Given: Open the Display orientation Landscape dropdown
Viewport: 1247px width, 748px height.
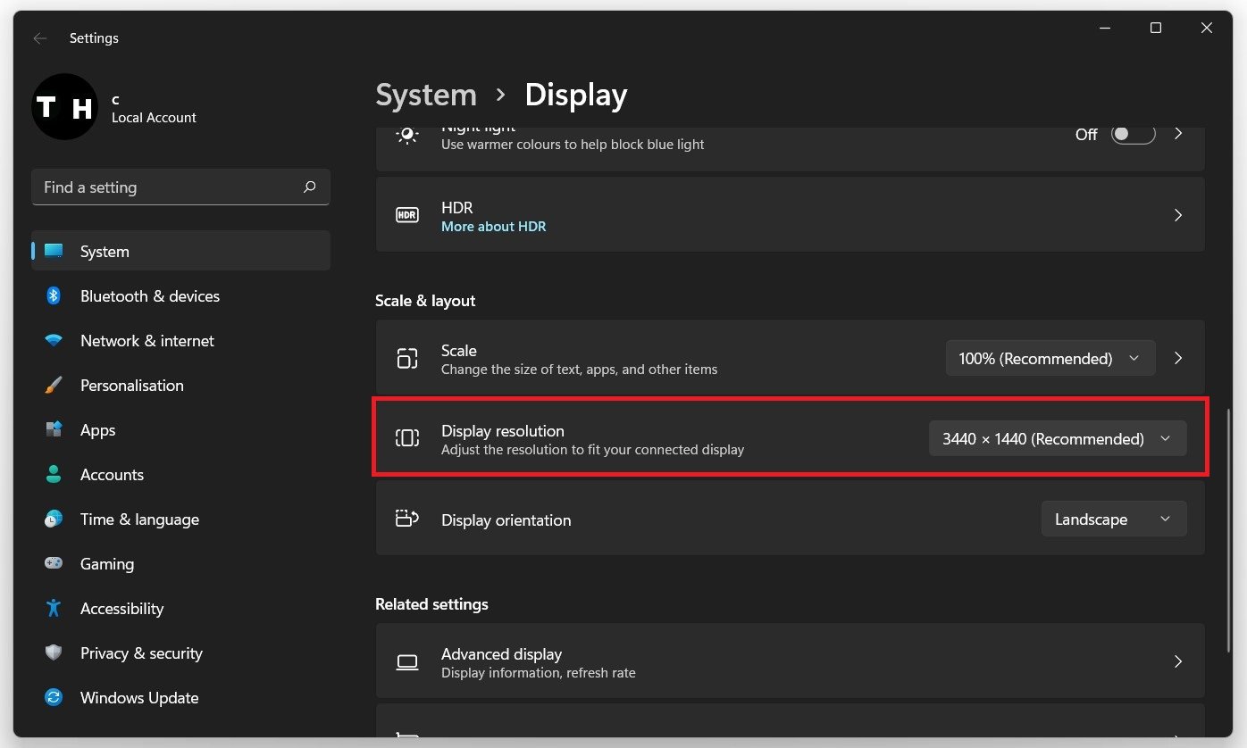Looking at the screenshot, I should [1113, 519].
